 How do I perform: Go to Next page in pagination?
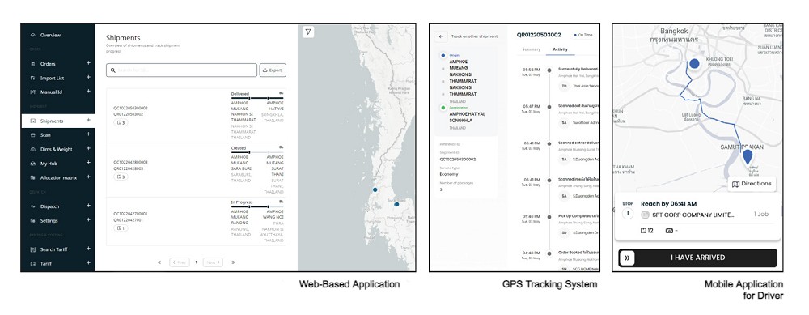[213, 262]
